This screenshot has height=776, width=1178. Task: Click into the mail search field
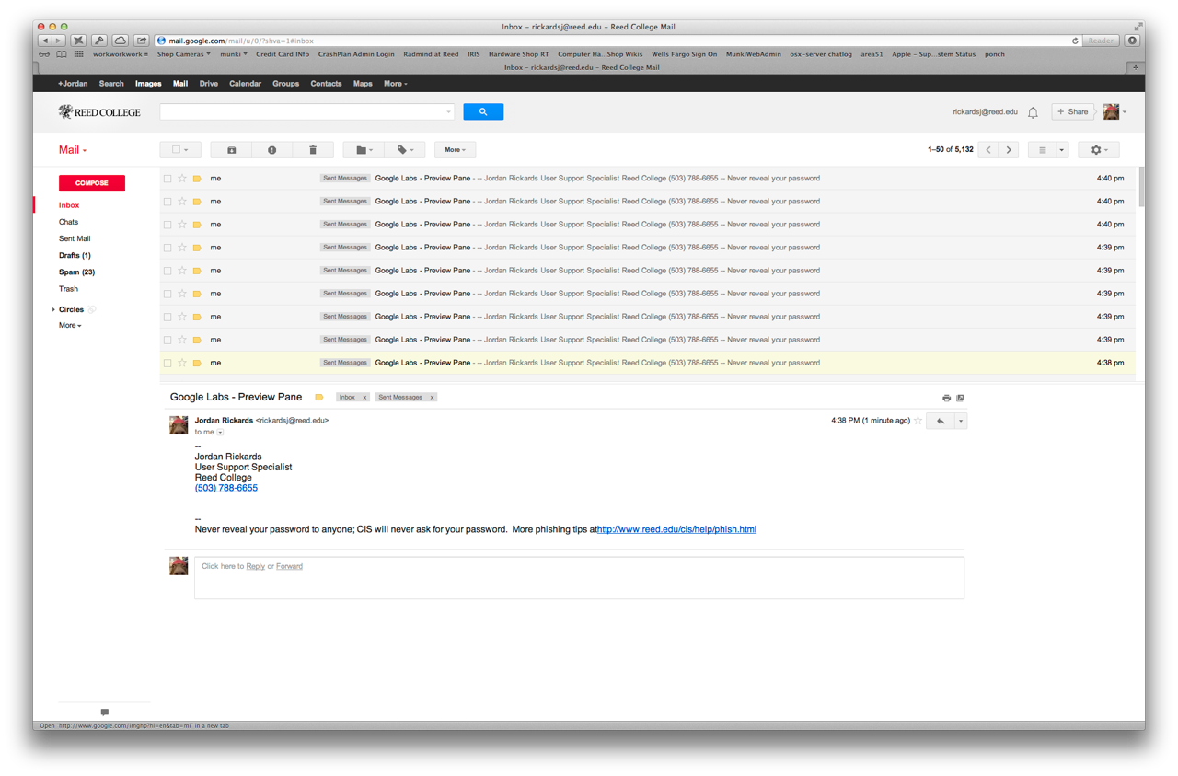[302, 112]
